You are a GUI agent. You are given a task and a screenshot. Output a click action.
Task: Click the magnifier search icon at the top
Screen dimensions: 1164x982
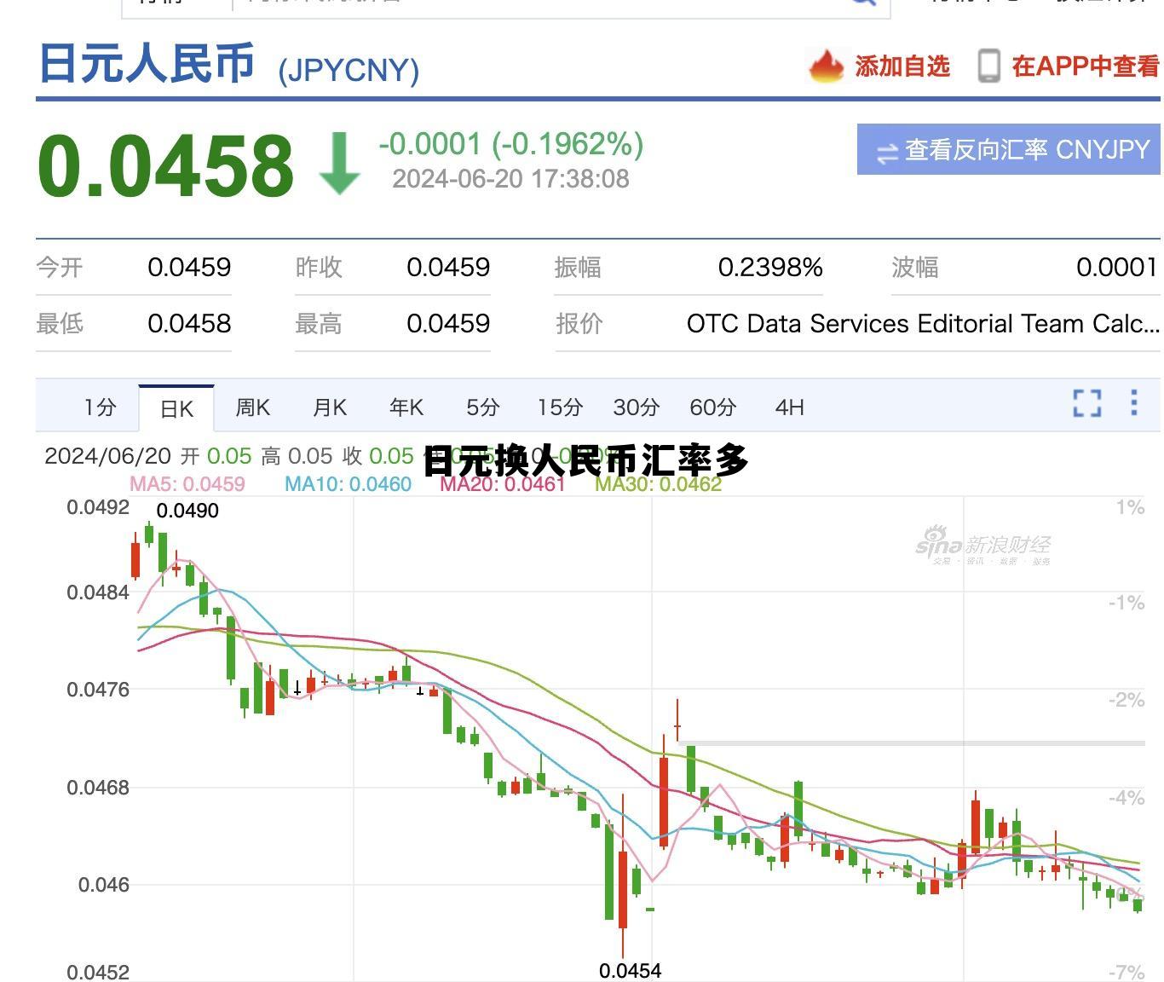[863, 4]
